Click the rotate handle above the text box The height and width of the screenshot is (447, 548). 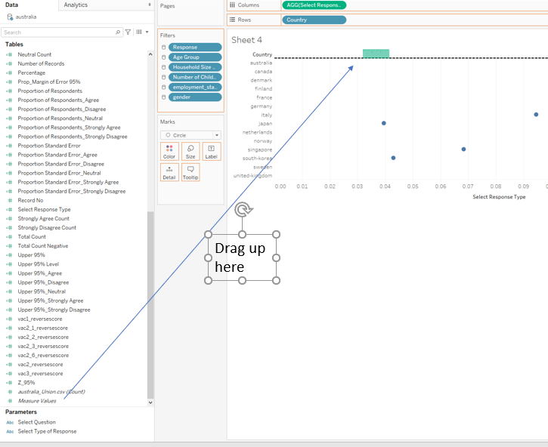point(243,211)
